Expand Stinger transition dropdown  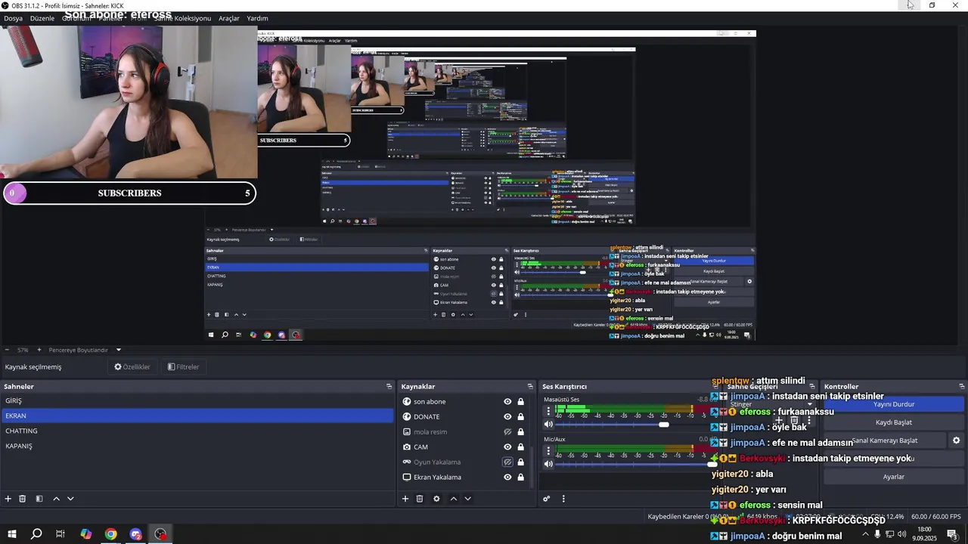tap(809, 404)
